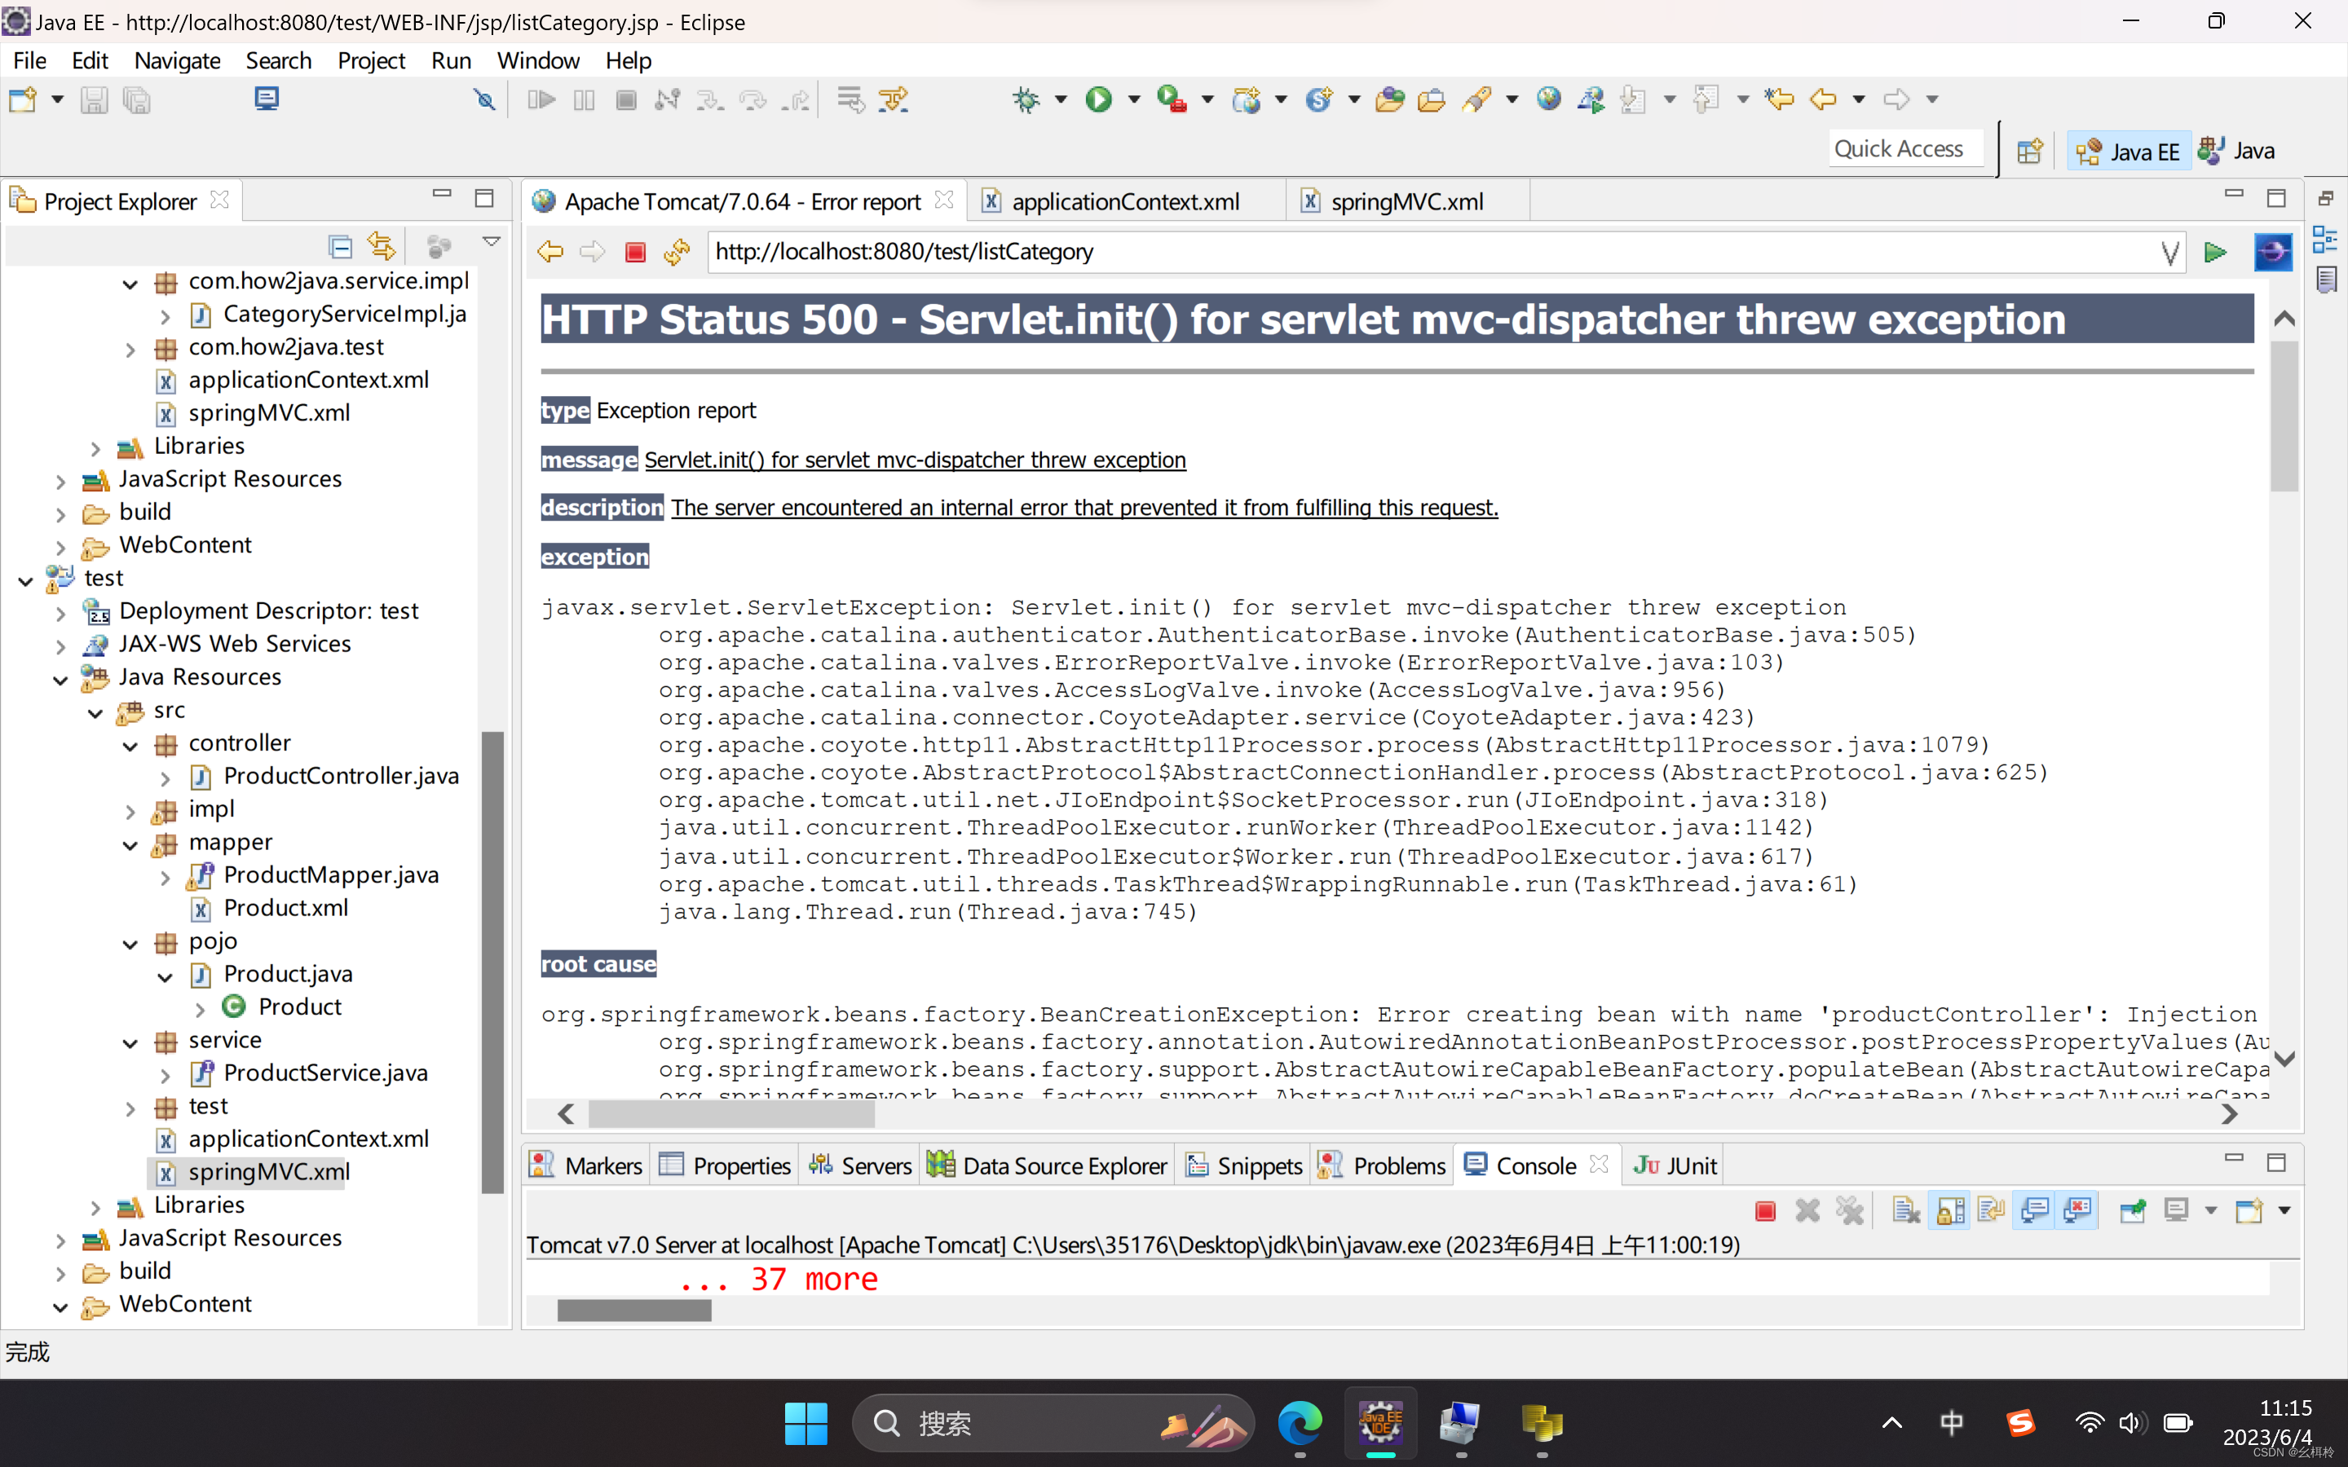Click the browser refresh icon
Screen dimensions: 2348x1467
click(676, 253)
